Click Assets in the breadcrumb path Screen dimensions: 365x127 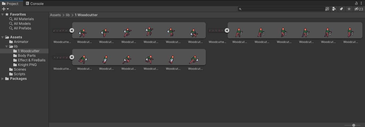tap(55, 15)
